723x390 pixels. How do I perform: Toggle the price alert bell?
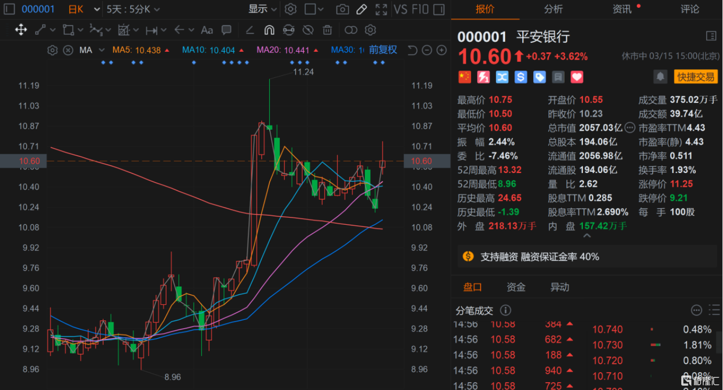[x=661, y=77]
